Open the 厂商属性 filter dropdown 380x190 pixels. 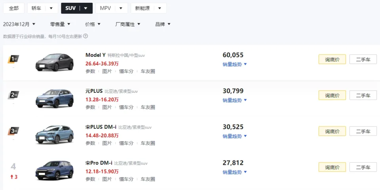[128, 24]
